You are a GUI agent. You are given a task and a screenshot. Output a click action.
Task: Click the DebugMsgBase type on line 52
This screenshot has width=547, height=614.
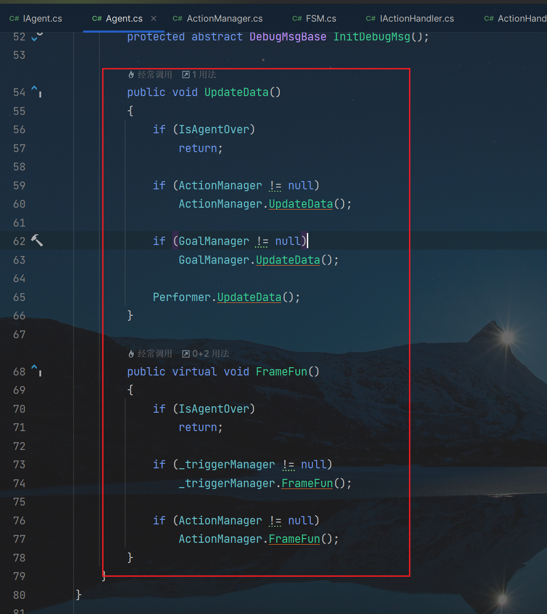tap(288, 37)
